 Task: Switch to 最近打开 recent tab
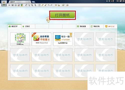(x=14, y=26)
